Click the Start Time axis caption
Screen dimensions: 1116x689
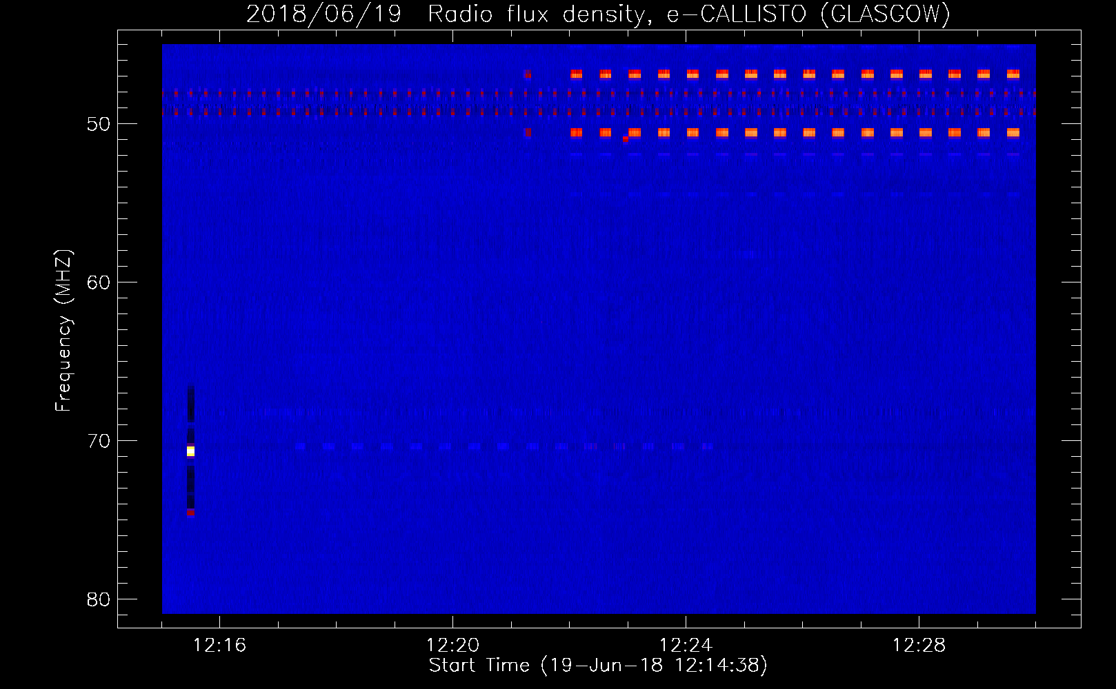click(x=598, y=665)
